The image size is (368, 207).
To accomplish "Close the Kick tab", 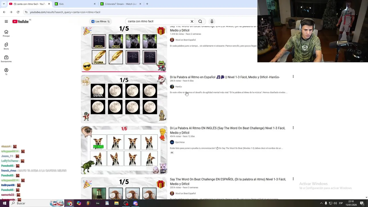I will coord(95,4).
